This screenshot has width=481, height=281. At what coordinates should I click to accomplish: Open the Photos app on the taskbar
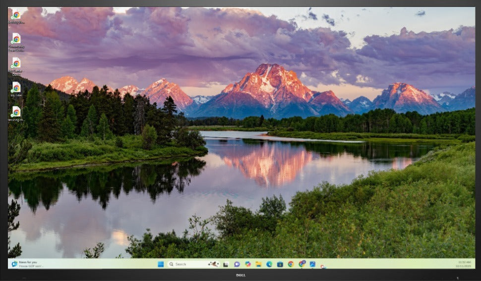point(312,264)
